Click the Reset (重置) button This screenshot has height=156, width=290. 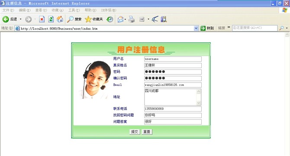coord(147,132)
